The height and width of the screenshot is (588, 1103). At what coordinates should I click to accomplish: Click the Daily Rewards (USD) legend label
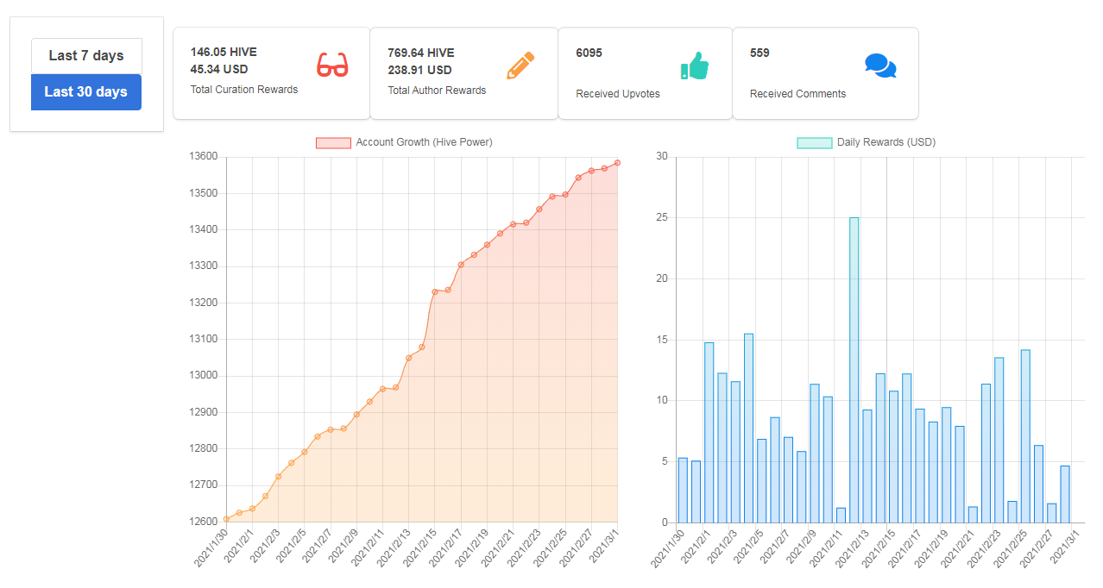pyautogui.click(x=886, y=142)
